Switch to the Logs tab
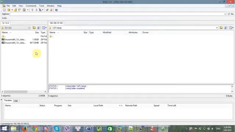This screenshot has height=132, width=235. click(x=15, y=101)
